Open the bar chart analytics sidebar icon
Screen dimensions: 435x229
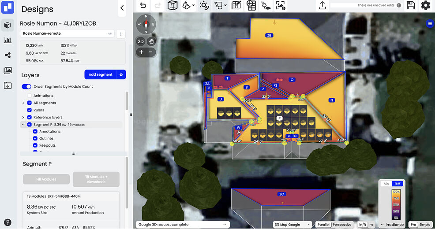point(7,40)
